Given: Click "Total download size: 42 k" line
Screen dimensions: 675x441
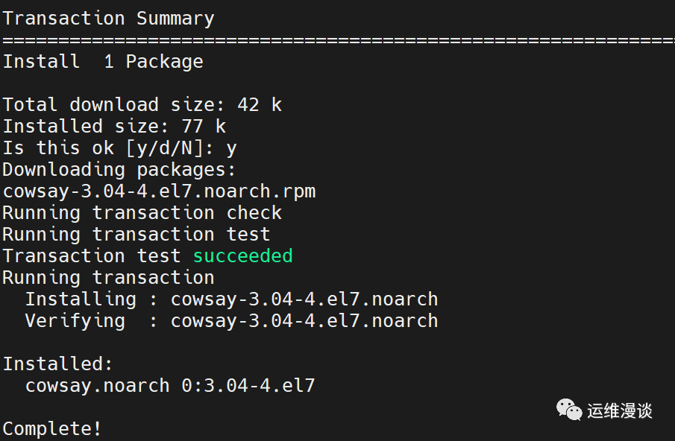Looking at the screenshot, I should tap(142, 105).
